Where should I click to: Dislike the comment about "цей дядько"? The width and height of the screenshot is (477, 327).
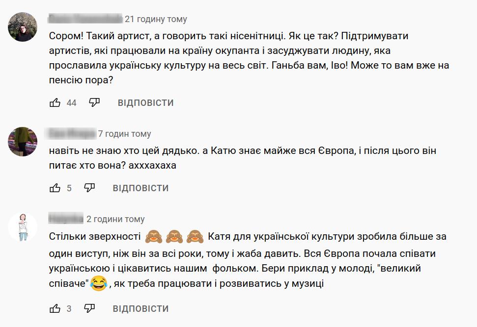(89, 188)
